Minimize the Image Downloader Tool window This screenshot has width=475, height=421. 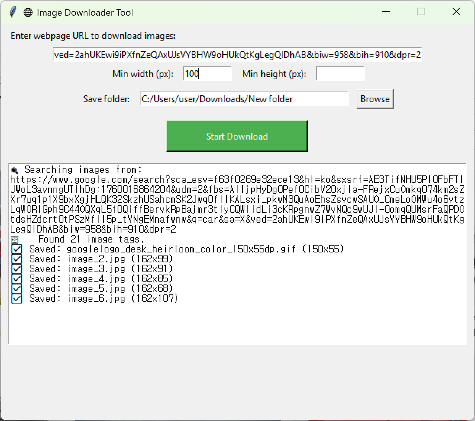click(386, 12)
